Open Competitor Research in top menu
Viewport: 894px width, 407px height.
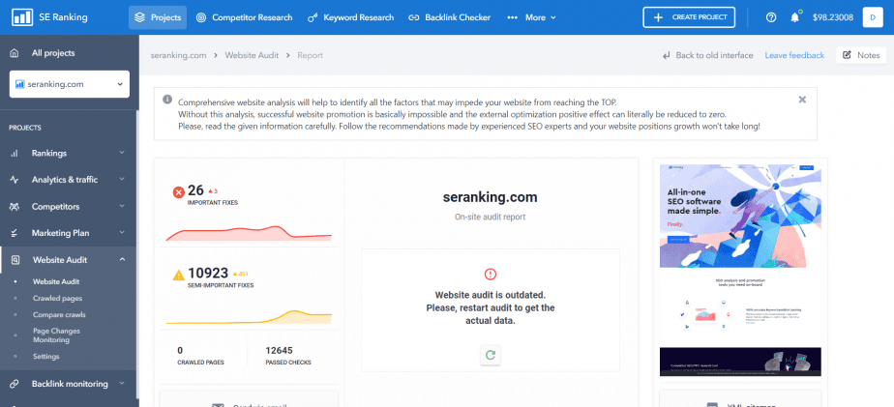coord(244,17)
